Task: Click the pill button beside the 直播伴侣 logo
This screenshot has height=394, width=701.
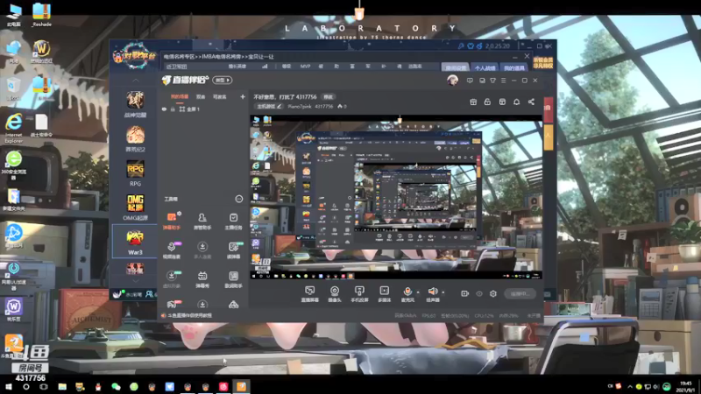Action: tap(223, 80)
